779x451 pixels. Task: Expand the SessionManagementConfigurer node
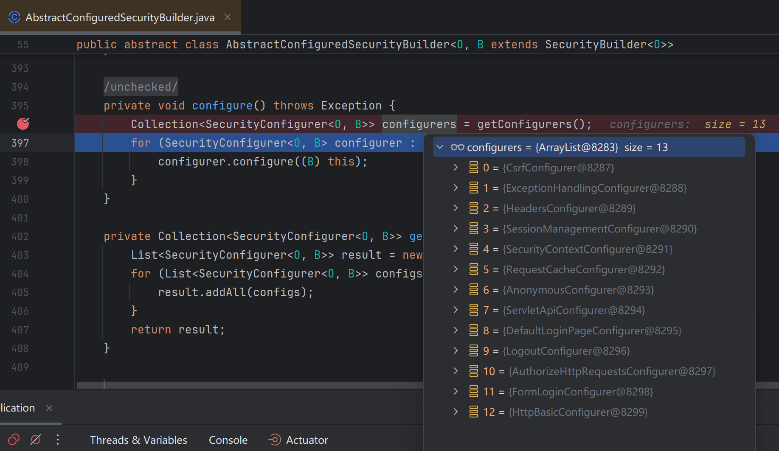point(456,229)
